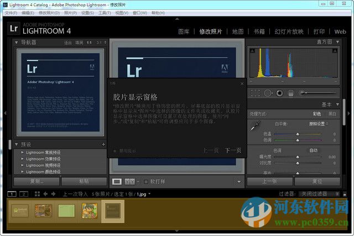
Task: Go back with the left arrow icon
Action: 45,194
